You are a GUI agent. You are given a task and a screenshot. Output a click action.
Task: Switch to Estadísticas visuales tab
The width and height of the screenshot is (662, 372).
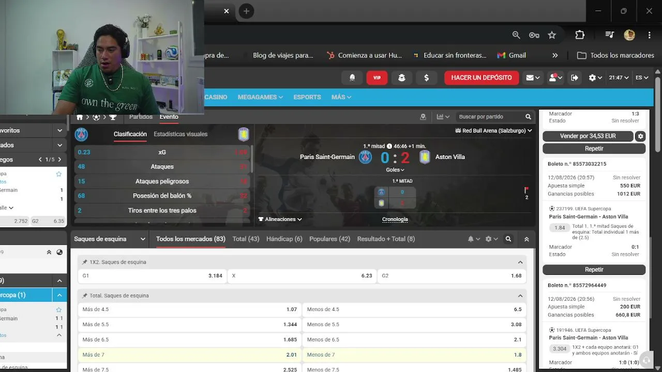tap(180, 134)
